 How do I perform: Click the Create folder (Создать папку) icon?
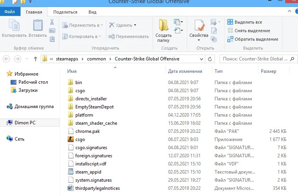click(163, 25)
